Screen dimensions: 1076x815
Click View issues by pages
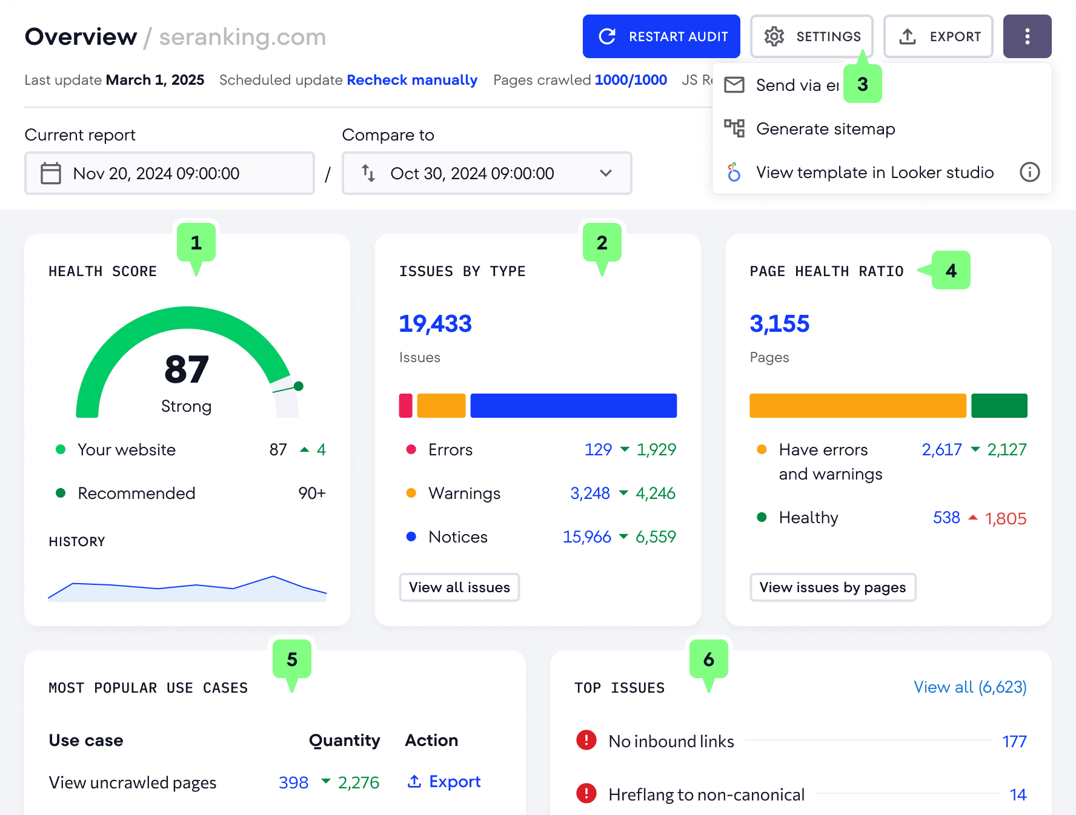(x=832, y=587)
